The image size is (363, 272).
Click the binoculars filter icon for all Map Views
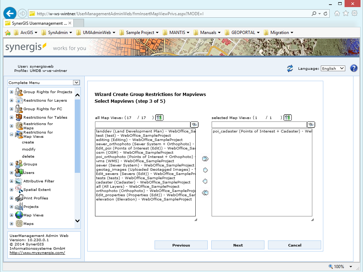pos(194,124)
